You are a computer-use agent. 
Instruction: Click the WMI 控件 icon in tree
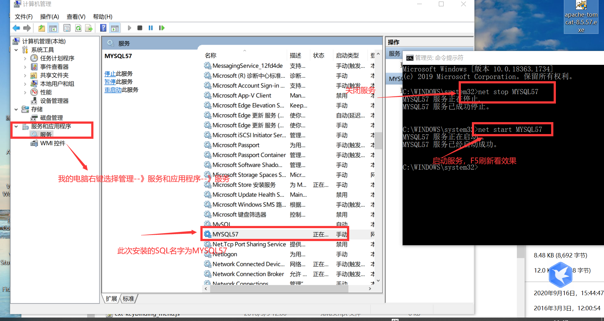pos(34,143)
